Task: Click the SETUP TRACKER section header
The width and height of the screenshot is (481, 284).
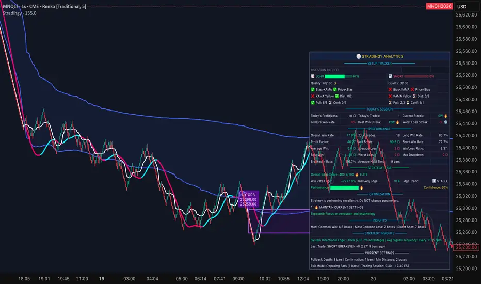Action: click(x=379, y=63)
